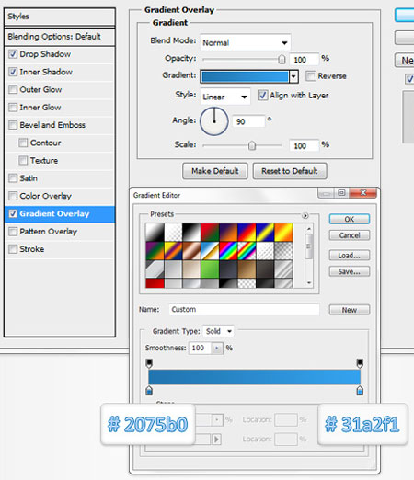Click the Angle value field

pos(248,121)
